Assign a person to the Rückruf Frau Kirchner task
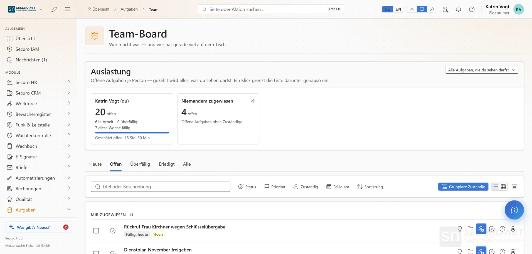532x254 pixels. (x=481, y=229)
